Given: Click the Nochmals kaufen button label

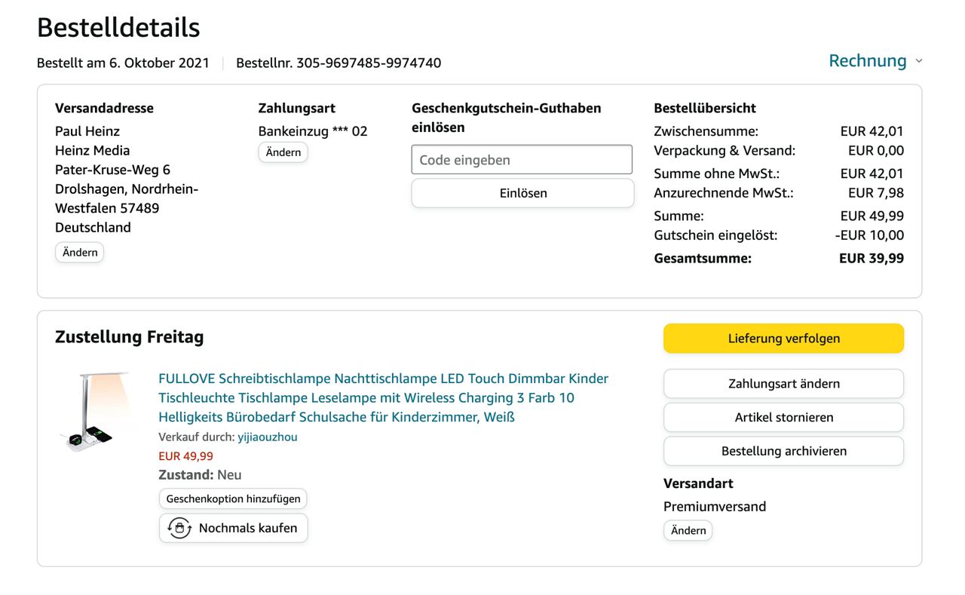Looking at the screenshot, I should coord(248,528).
